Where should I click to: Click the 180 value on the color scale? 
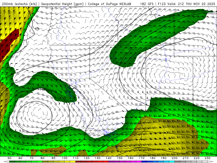(152, 158)
